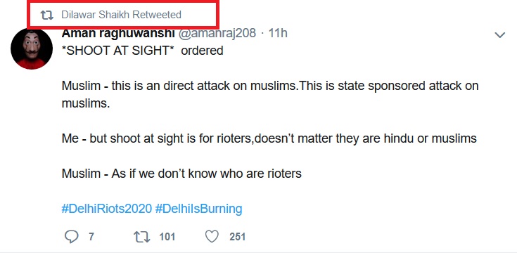Click the retweet arrows icon below tweet
Image resolution: width=517 pixels, height=253 pixels.
click(x=141, y=237)
